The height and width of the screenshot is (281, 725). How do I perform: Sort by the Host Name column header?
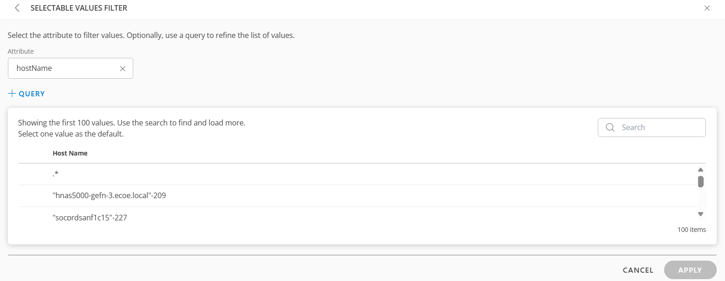(x=70, y=153)
